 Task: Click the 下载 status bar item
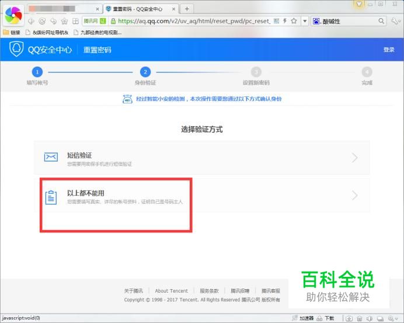(x=329, y=318)
